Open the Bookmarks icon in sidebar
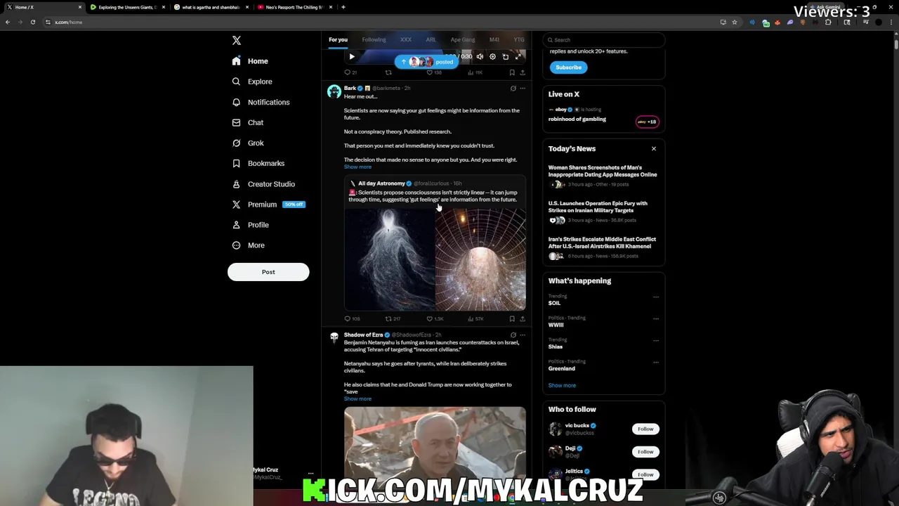The height and width of the screenshot is (506, 899). (x=237, y=163)
